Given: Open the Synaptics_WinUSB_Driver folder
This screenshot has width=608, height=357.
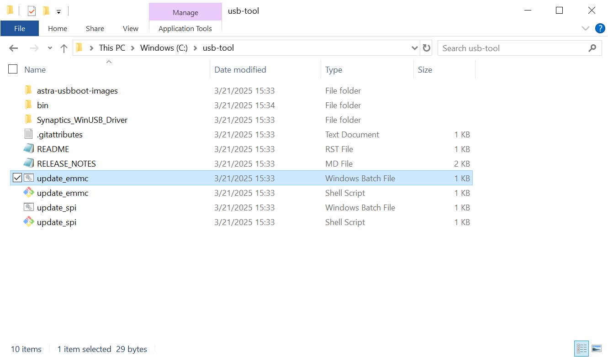Looking at the screenshot, I should click(82, 120).
